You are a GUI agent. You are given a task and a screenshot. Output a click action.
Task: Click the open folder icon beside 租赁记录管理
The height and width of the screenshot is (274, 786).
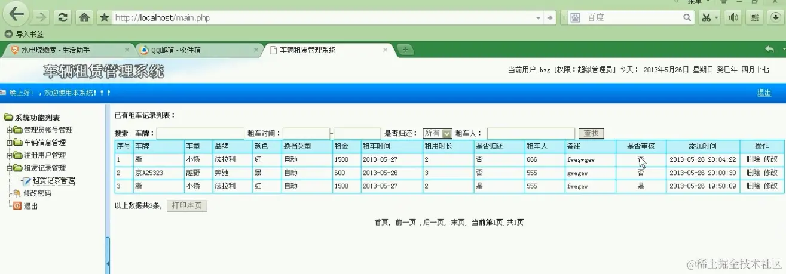[x=18, y=168]
